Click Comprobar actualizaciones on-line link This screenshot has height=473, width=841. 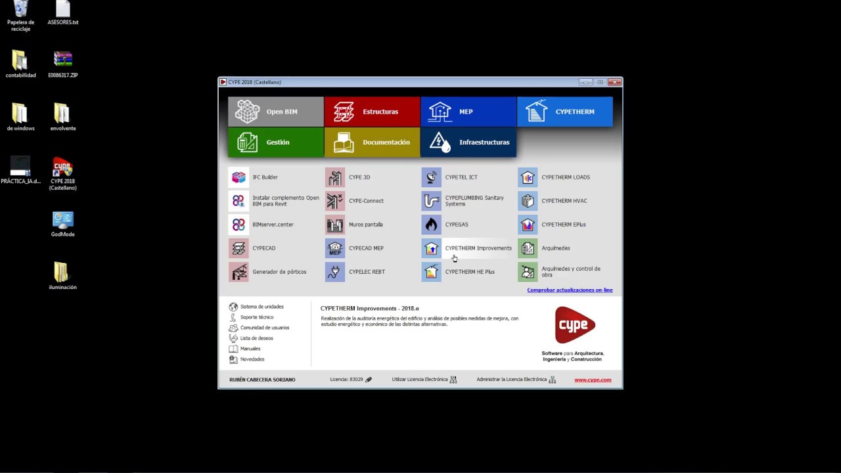[570, 290]
